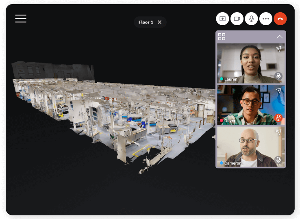End the call with red hangup button

click(280, 19)
